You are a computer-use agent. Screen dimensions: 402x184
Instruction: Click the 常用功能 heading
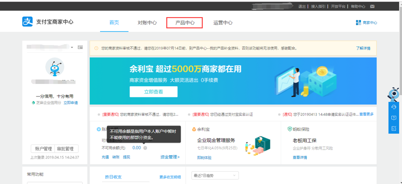tap(35, 174)
